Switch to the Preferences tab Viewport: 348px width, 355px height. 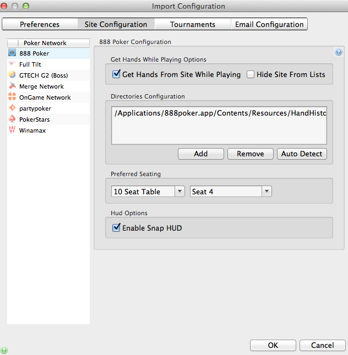(x=40, y=24)
